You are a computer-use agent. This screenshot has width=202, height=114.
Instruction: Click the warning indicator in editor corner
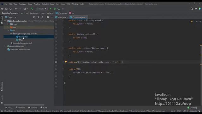(193, 21)
